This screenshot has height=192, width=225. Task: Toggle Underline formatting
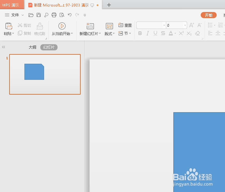coord(155,33)
